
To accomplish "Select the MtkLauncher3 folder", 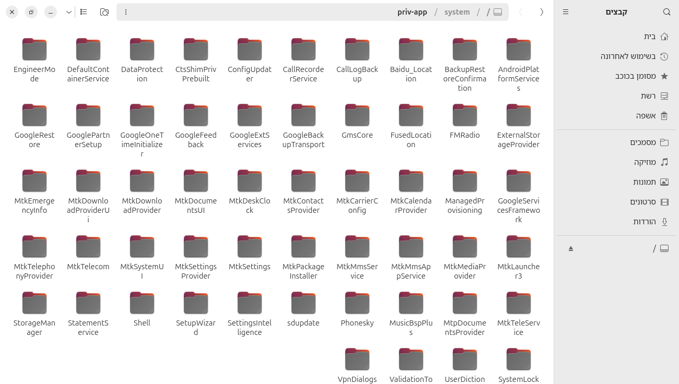I will pyautogui.click(x=519, y=258).
